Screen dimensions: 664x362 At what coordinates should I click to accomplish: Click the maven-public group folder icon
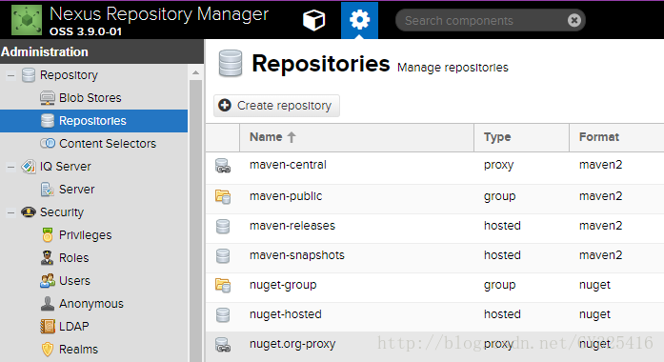click(223, 196)
